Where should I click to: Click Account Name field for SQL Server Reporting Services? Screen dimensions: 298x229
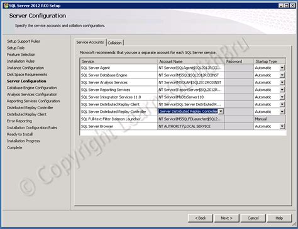point(191,90)
